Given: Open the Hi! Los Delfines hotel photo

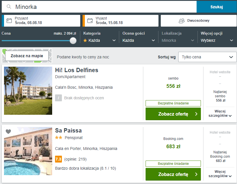Looking at the screenshot, I should click(28, 91).
